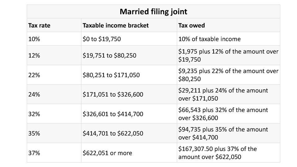Click the "Taxable income bracket" column header

click(116, 25)
